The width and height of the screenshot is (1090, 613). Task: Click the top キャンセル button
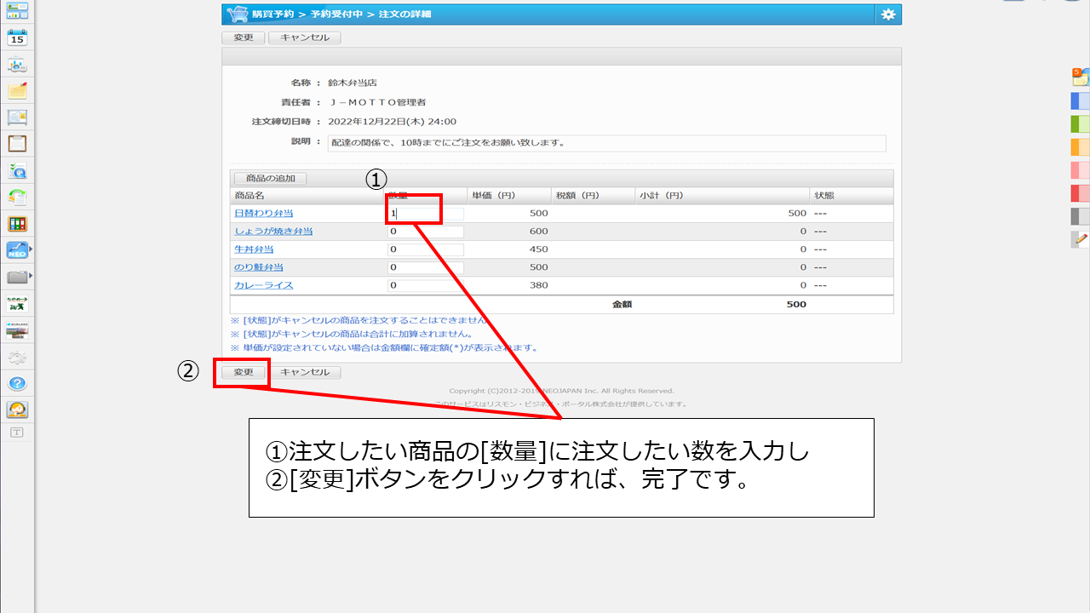[x=304, y=37]
